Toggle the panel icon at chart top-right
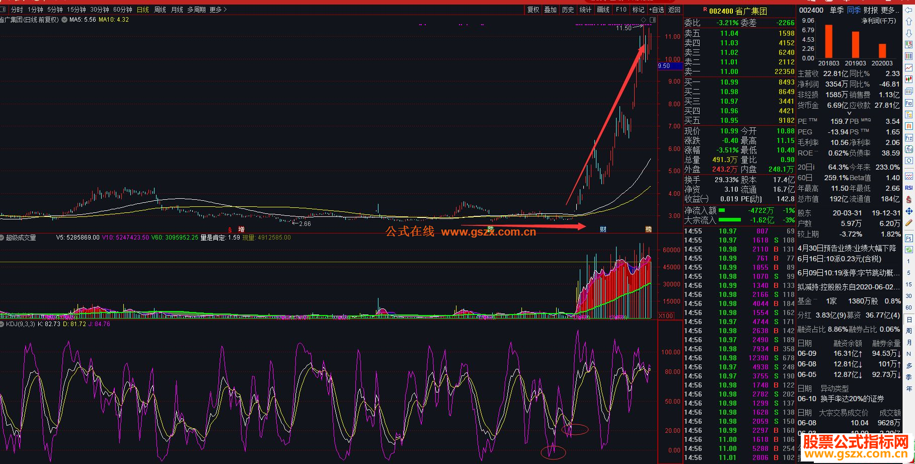The width and height of the screenshot is (915, 464). 653,20
